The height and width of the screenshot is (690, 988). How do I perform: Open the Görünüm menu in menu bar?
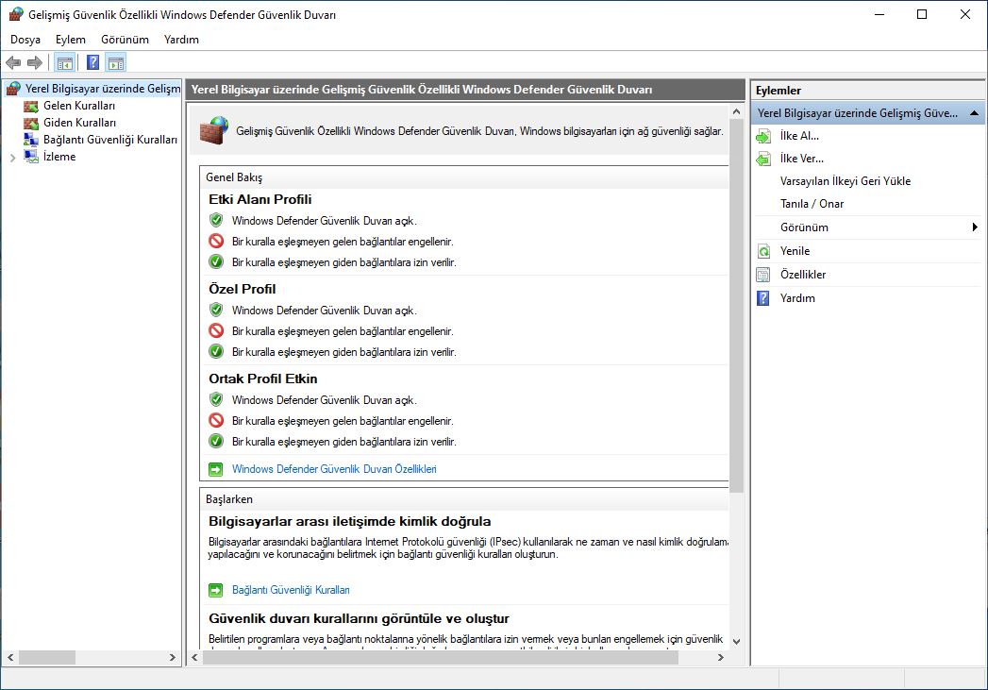[x=125, y=40]
